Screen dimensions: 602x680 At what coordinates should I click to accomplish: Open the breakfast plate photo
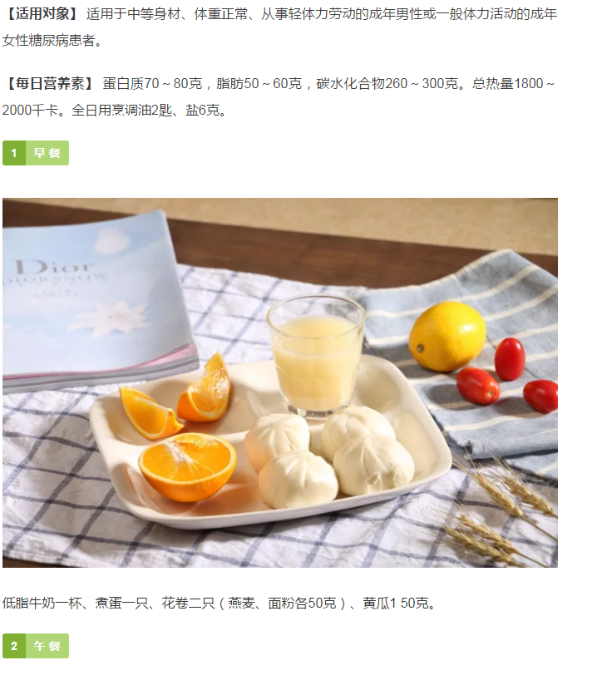pos(280,382)
